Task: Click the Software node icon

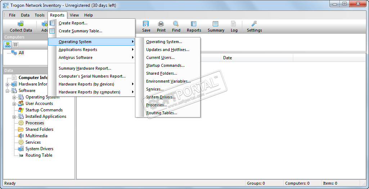Action: point(14,91)
